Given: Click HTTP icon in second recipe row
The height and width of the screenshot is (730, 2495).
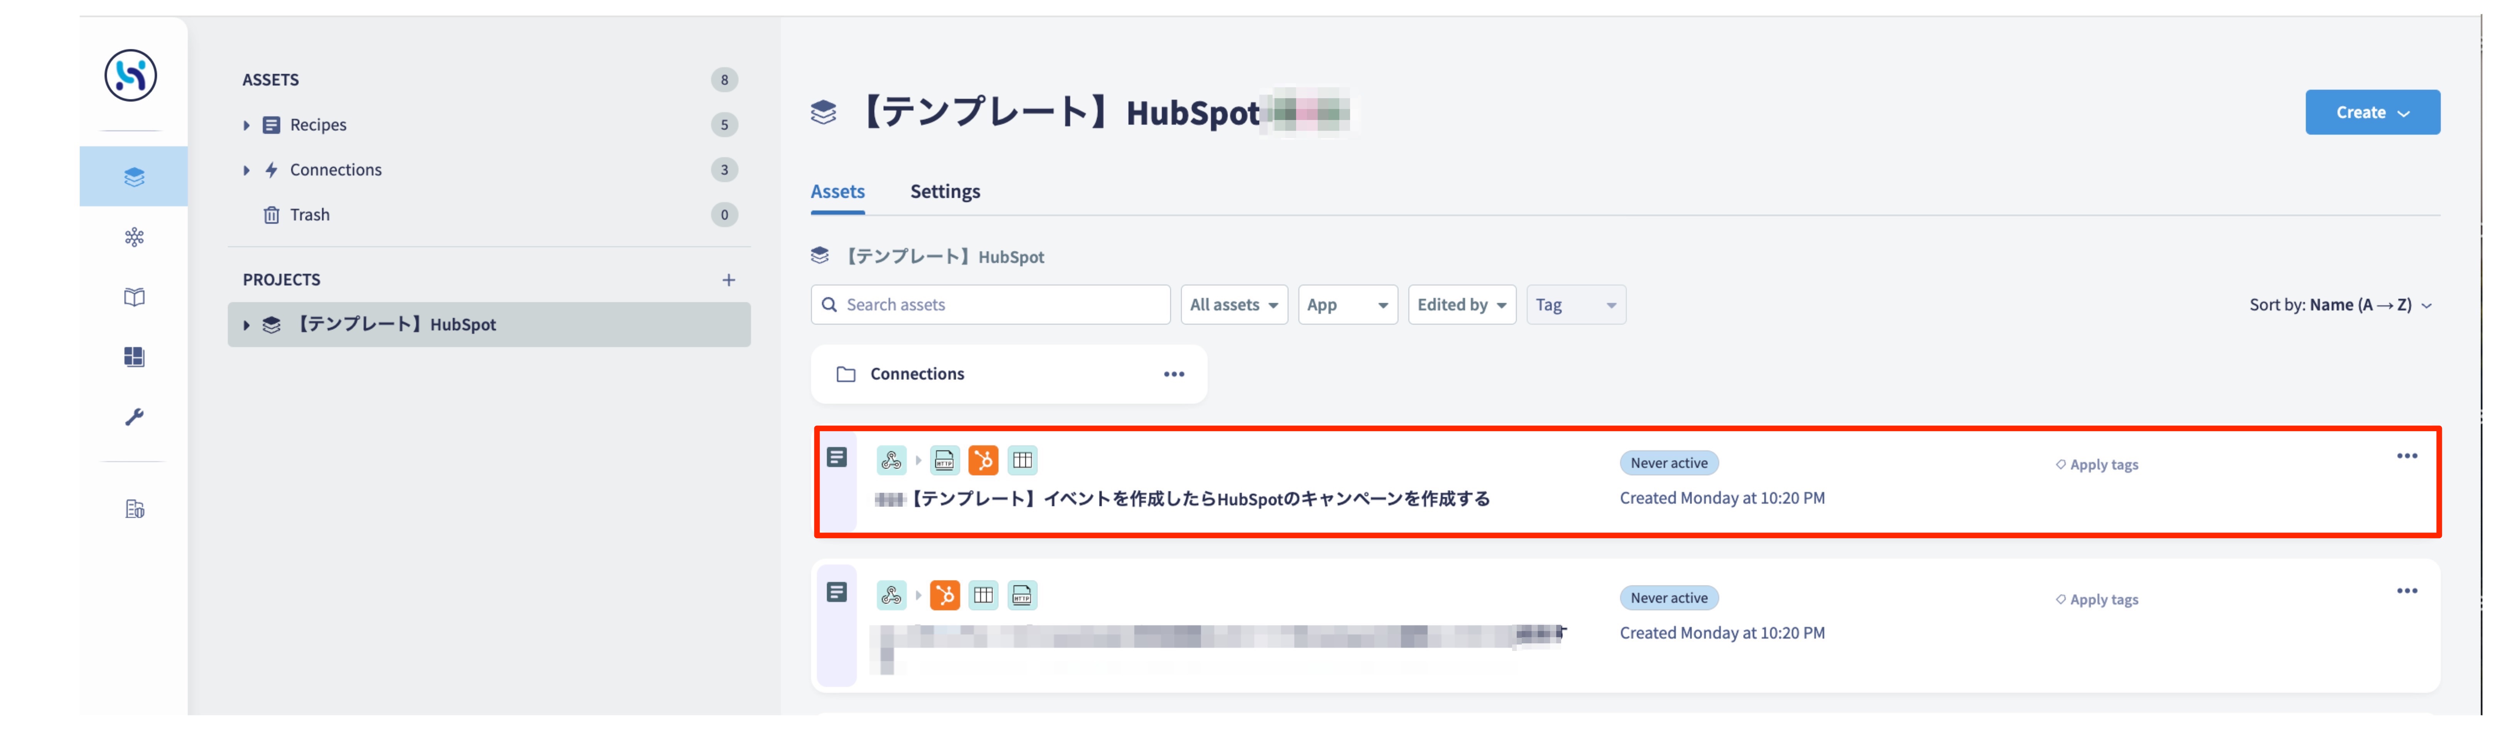Looking at the screenshot, I should (1022, 595).
